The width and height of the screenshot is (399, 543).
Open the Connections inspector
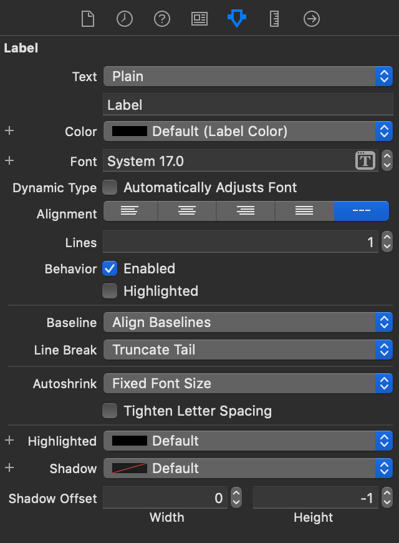[310, 19]
